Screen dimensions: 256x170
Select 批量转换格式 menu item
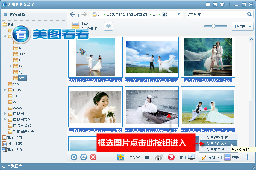[x=217, y=137]
